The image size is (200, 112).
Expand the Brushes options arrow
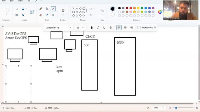click(63, 15)
